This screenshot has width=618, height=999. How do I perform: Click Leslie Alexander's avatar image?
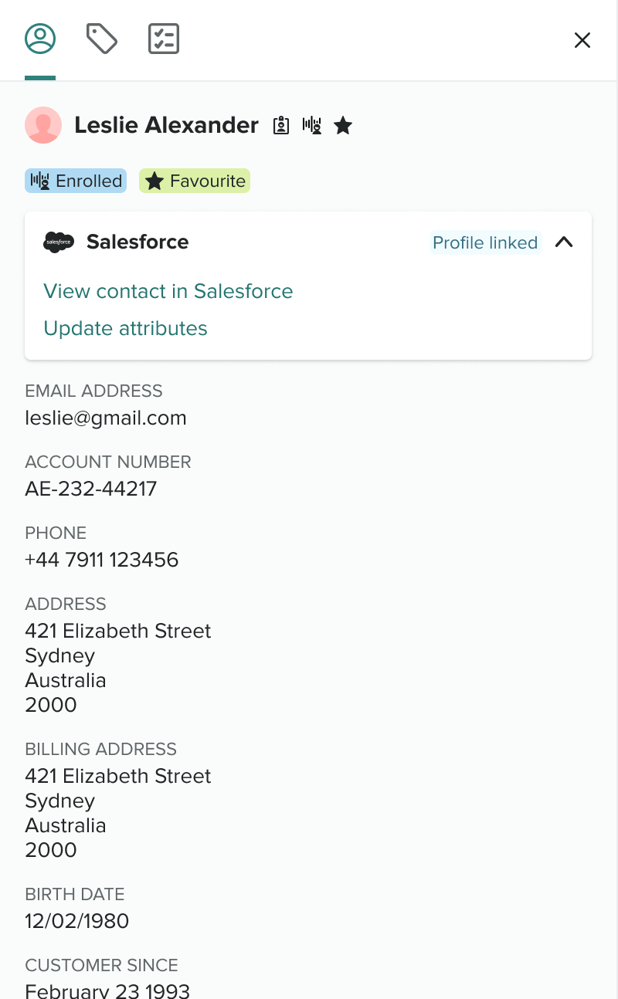(43, 125)
